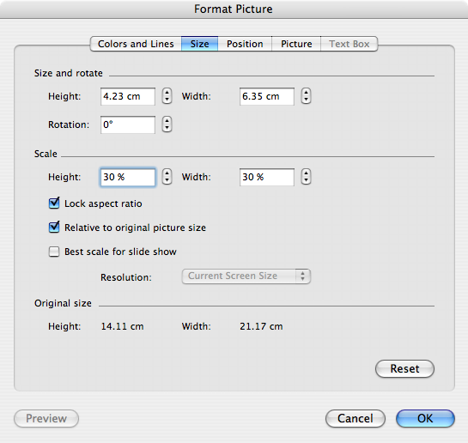Decrease size Width using stepper down arrow
This screenshot has height=443, width=468.
point(306,100)
